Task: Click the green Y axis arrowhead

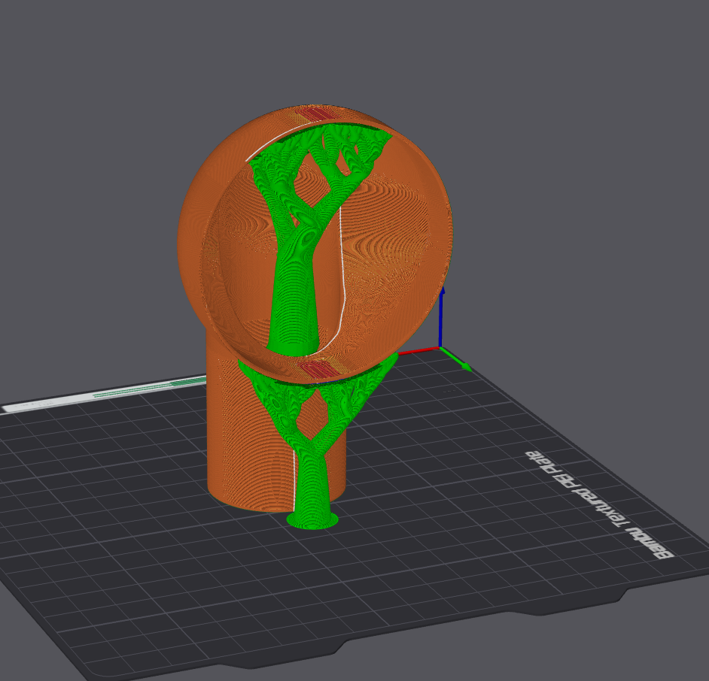Action: pyautogui.click(x=465, y=366)
